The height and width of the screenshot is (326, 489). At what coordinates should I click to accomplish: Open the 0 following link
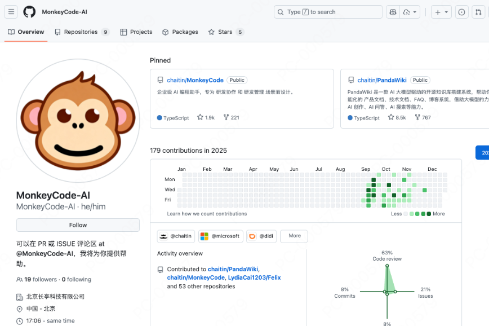coord(77,280)
